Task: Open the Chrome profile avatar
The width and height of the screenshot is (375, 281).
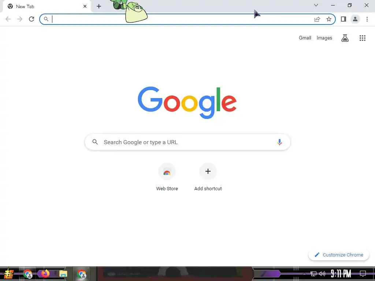Action: 355,19
